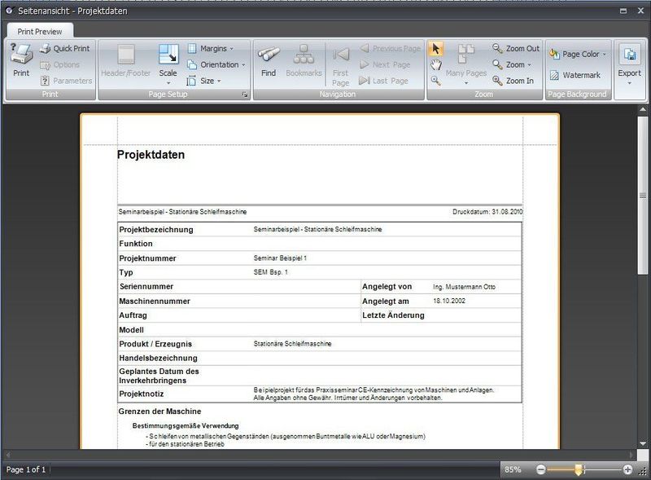Open the Watermark settings
The height and width of the screenshot is (480, 651).
[575, 75]
